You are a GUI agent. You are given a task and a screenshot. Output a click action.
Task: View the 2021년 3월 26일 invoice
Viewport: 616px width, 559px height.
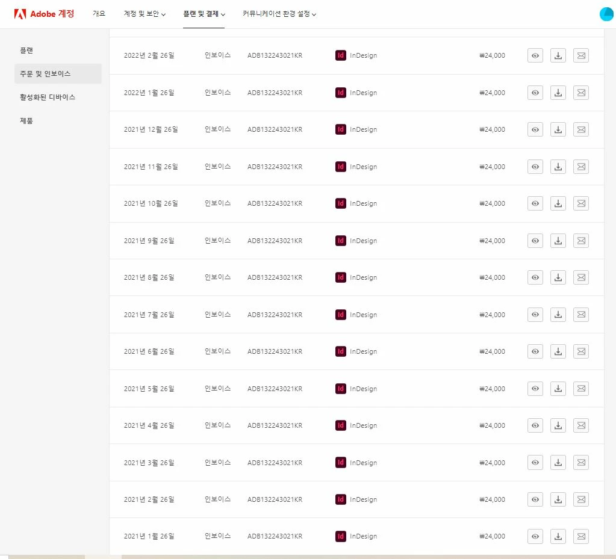pyautogui.click(x=535, y=463)
